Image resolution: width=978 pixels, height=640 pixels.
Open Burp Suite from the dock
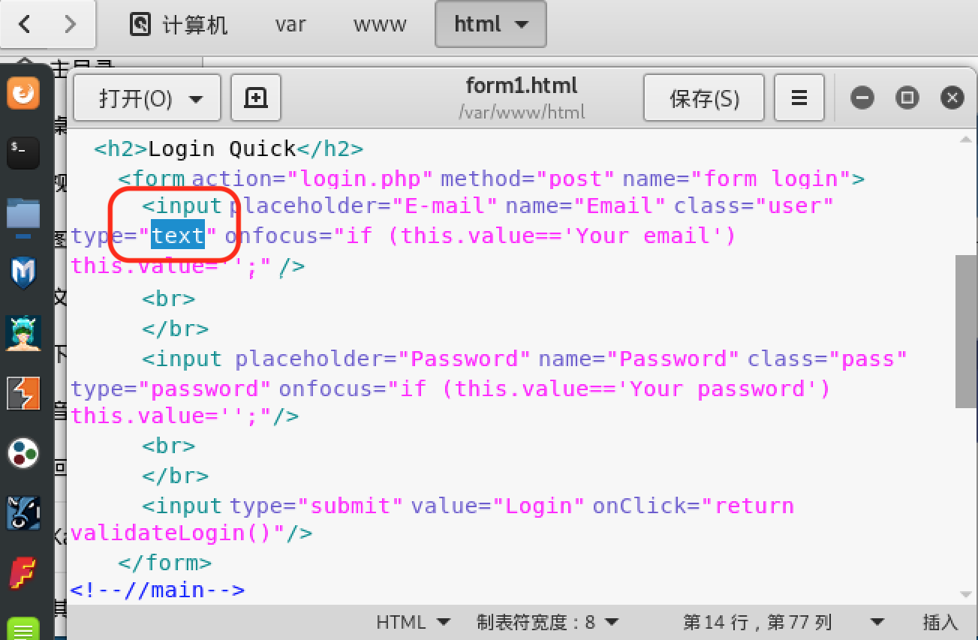click(x=23, y=393)
